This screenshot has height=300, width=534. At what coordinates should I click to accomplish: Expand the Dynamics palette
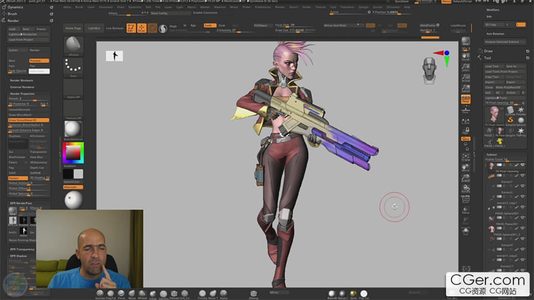(x=15, y=7)
